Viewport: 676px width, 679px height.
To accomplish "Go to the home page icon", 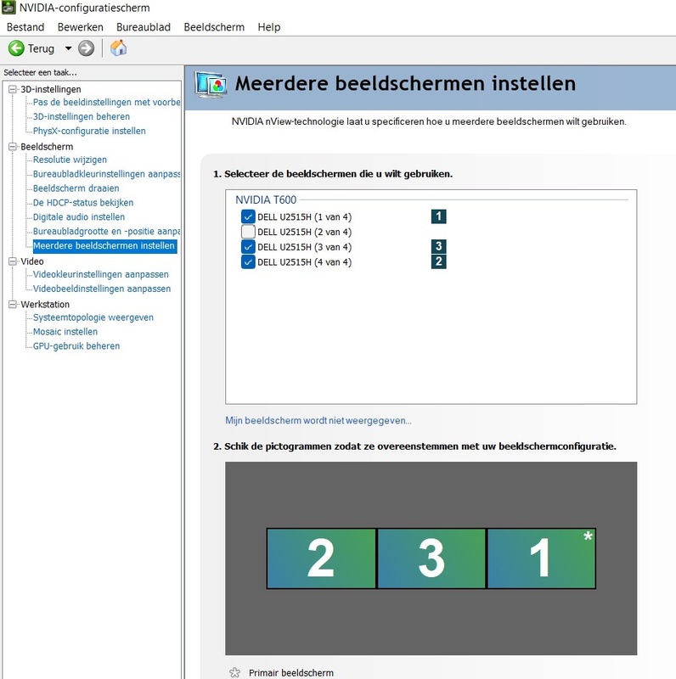I will (118, 48).
